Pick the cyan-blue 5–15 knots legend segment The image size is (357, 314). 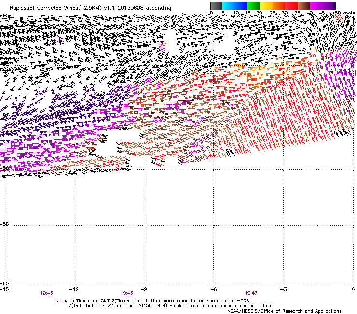pyautogui.click(x=235, y=6)
